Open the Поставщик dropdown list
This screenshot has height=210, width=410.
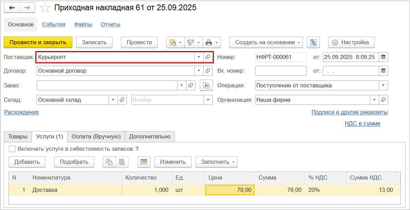[x=199, y=57]
